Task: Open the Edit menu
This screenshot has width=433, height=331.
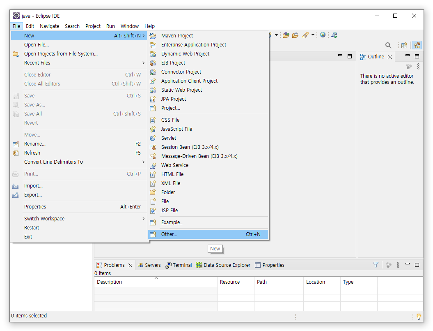Action: (30, 26)
